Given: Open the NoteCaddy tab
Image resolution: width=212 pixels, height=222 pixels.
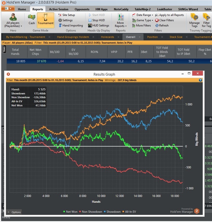Looking at the screenshot, I should (x=121, y=9).
